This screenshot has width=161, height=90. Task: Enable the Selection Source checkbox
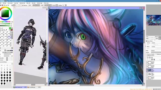click(x=146, y=55)
